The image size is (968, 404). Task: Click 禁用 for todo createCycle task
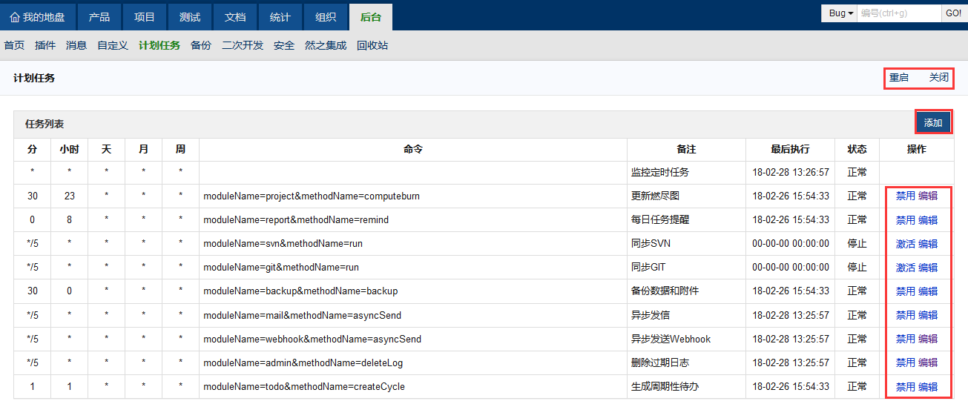click(905, 386)
